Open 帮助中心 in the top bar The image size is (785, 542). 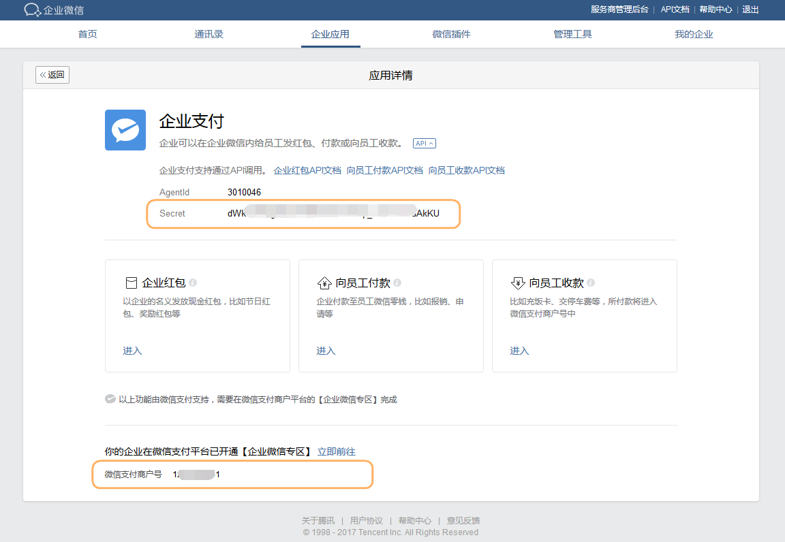pyautogui.click(x=716, y=10)
